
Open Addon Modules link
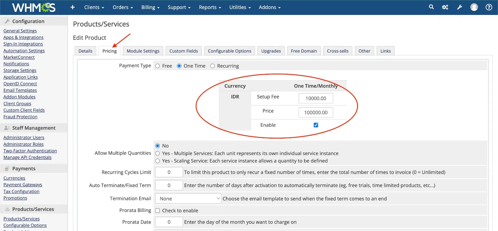(x=19, y=97)
